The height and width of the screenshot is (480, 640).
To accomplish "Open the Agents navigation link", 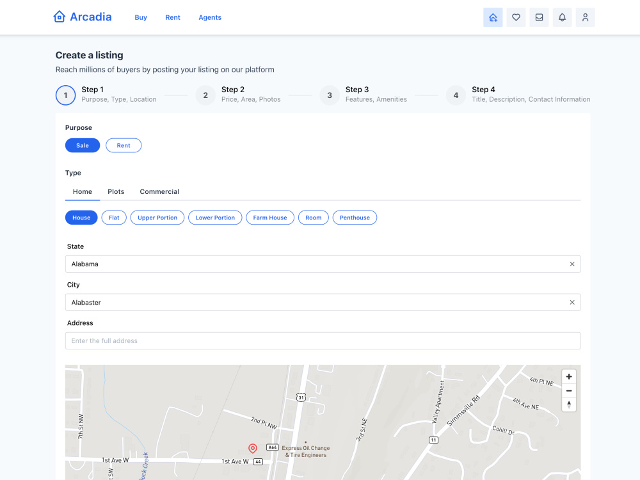I will click(210, 17).
